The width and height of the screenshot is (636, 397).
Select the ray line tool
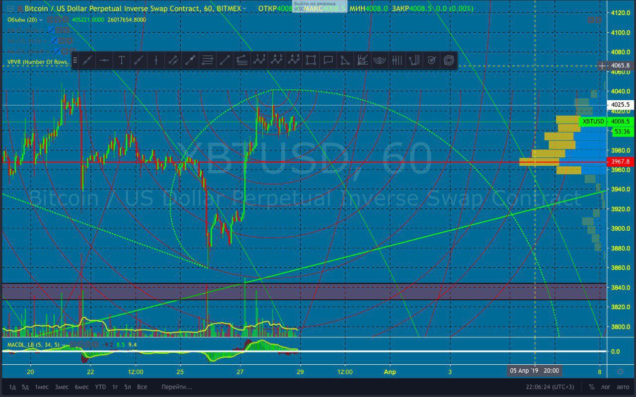point(139,61)
